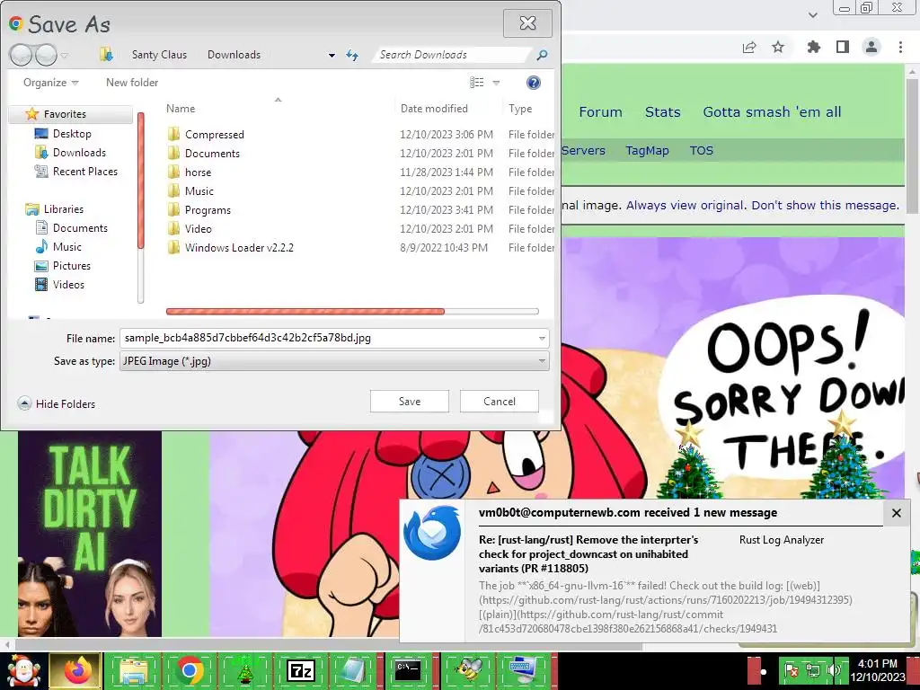The image size is (920, 690).
Task: Click the Firefox taskbar icon
Action: [77, 670]
